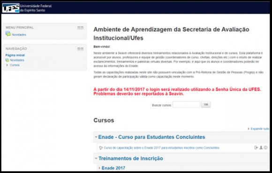Click the summary info icon on the Enade course row

coord(265,148)
